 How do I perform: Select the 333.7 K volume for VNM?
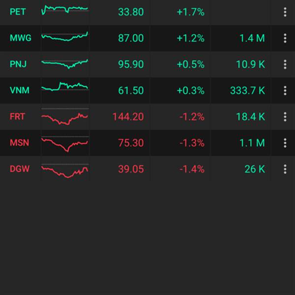(247, 90)
